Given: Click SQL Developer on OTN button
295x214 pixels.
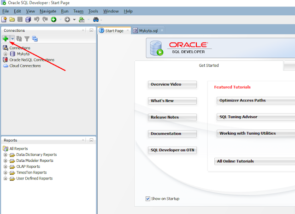Looking at the screenshot, I should (172, 150).
